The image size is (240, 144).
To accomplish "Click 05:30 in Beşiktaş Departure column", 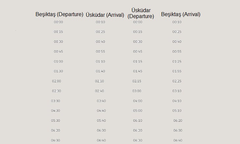I will (56, 121).
